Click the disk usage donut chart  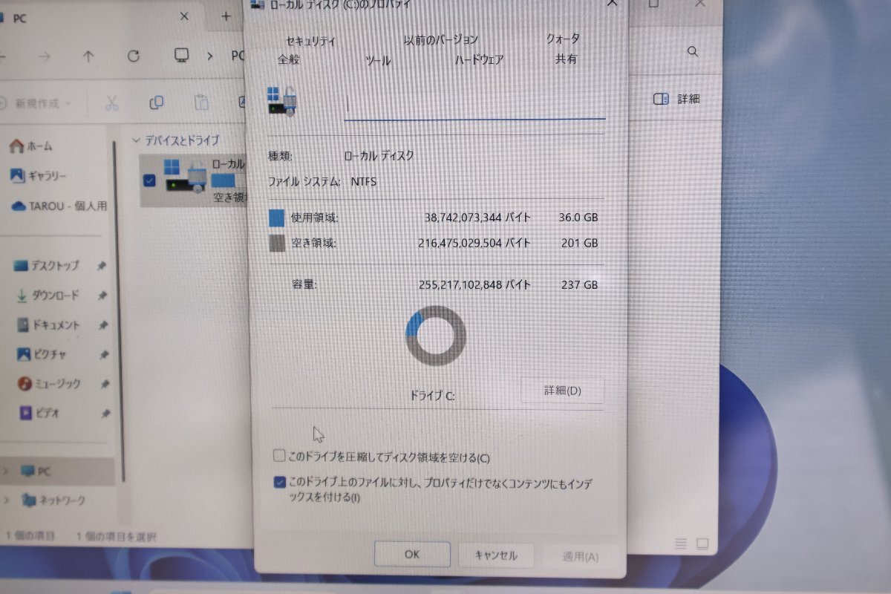pos(436,336)
